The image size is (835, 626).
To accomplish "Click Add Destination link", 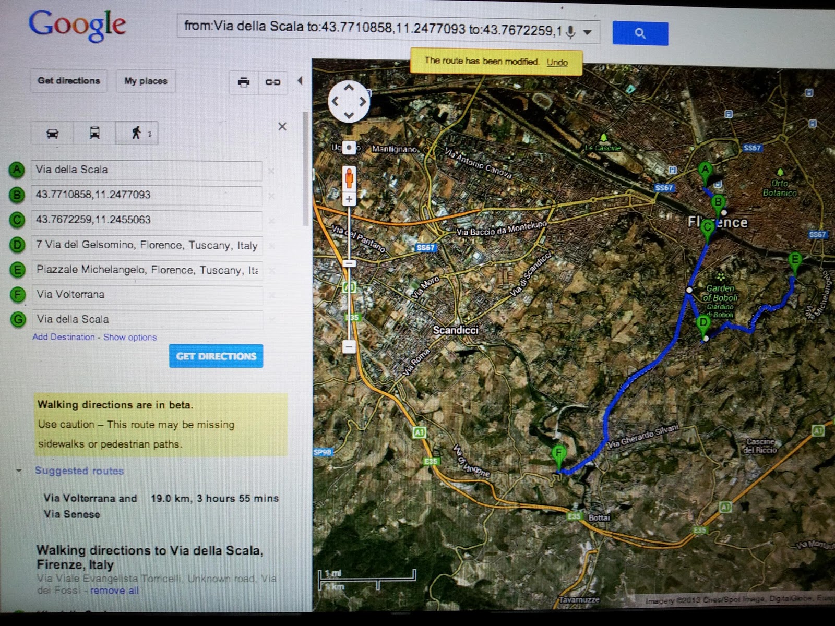I will click(x=64, y=337).
